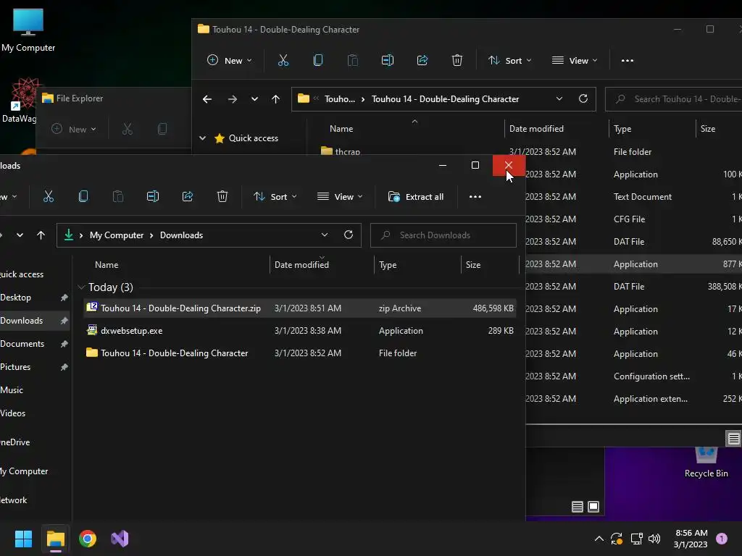Click My Computer breadcrumb in Downloads address bar

pos(117,235)
